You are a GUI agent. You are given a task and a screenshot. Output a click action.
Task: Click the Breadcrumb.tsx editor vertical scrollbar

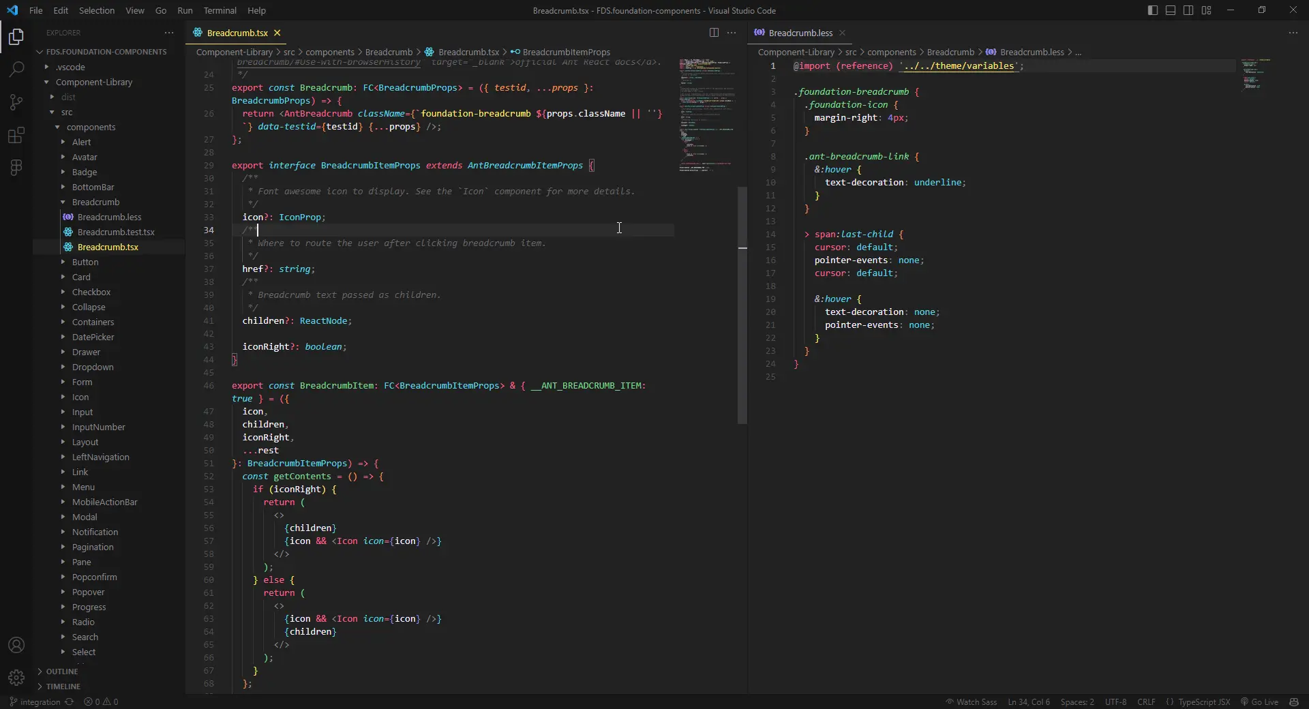[742, 307]
